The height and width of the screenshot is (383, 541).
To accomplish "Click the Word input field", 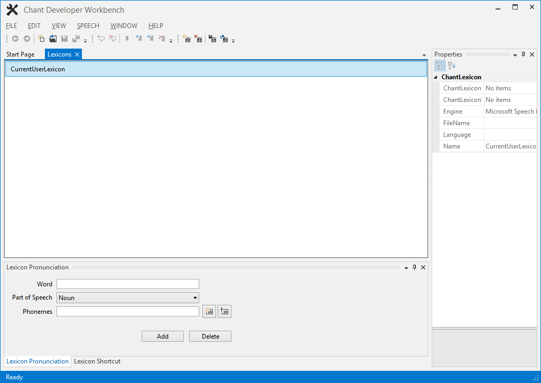I will coord(127,284).
